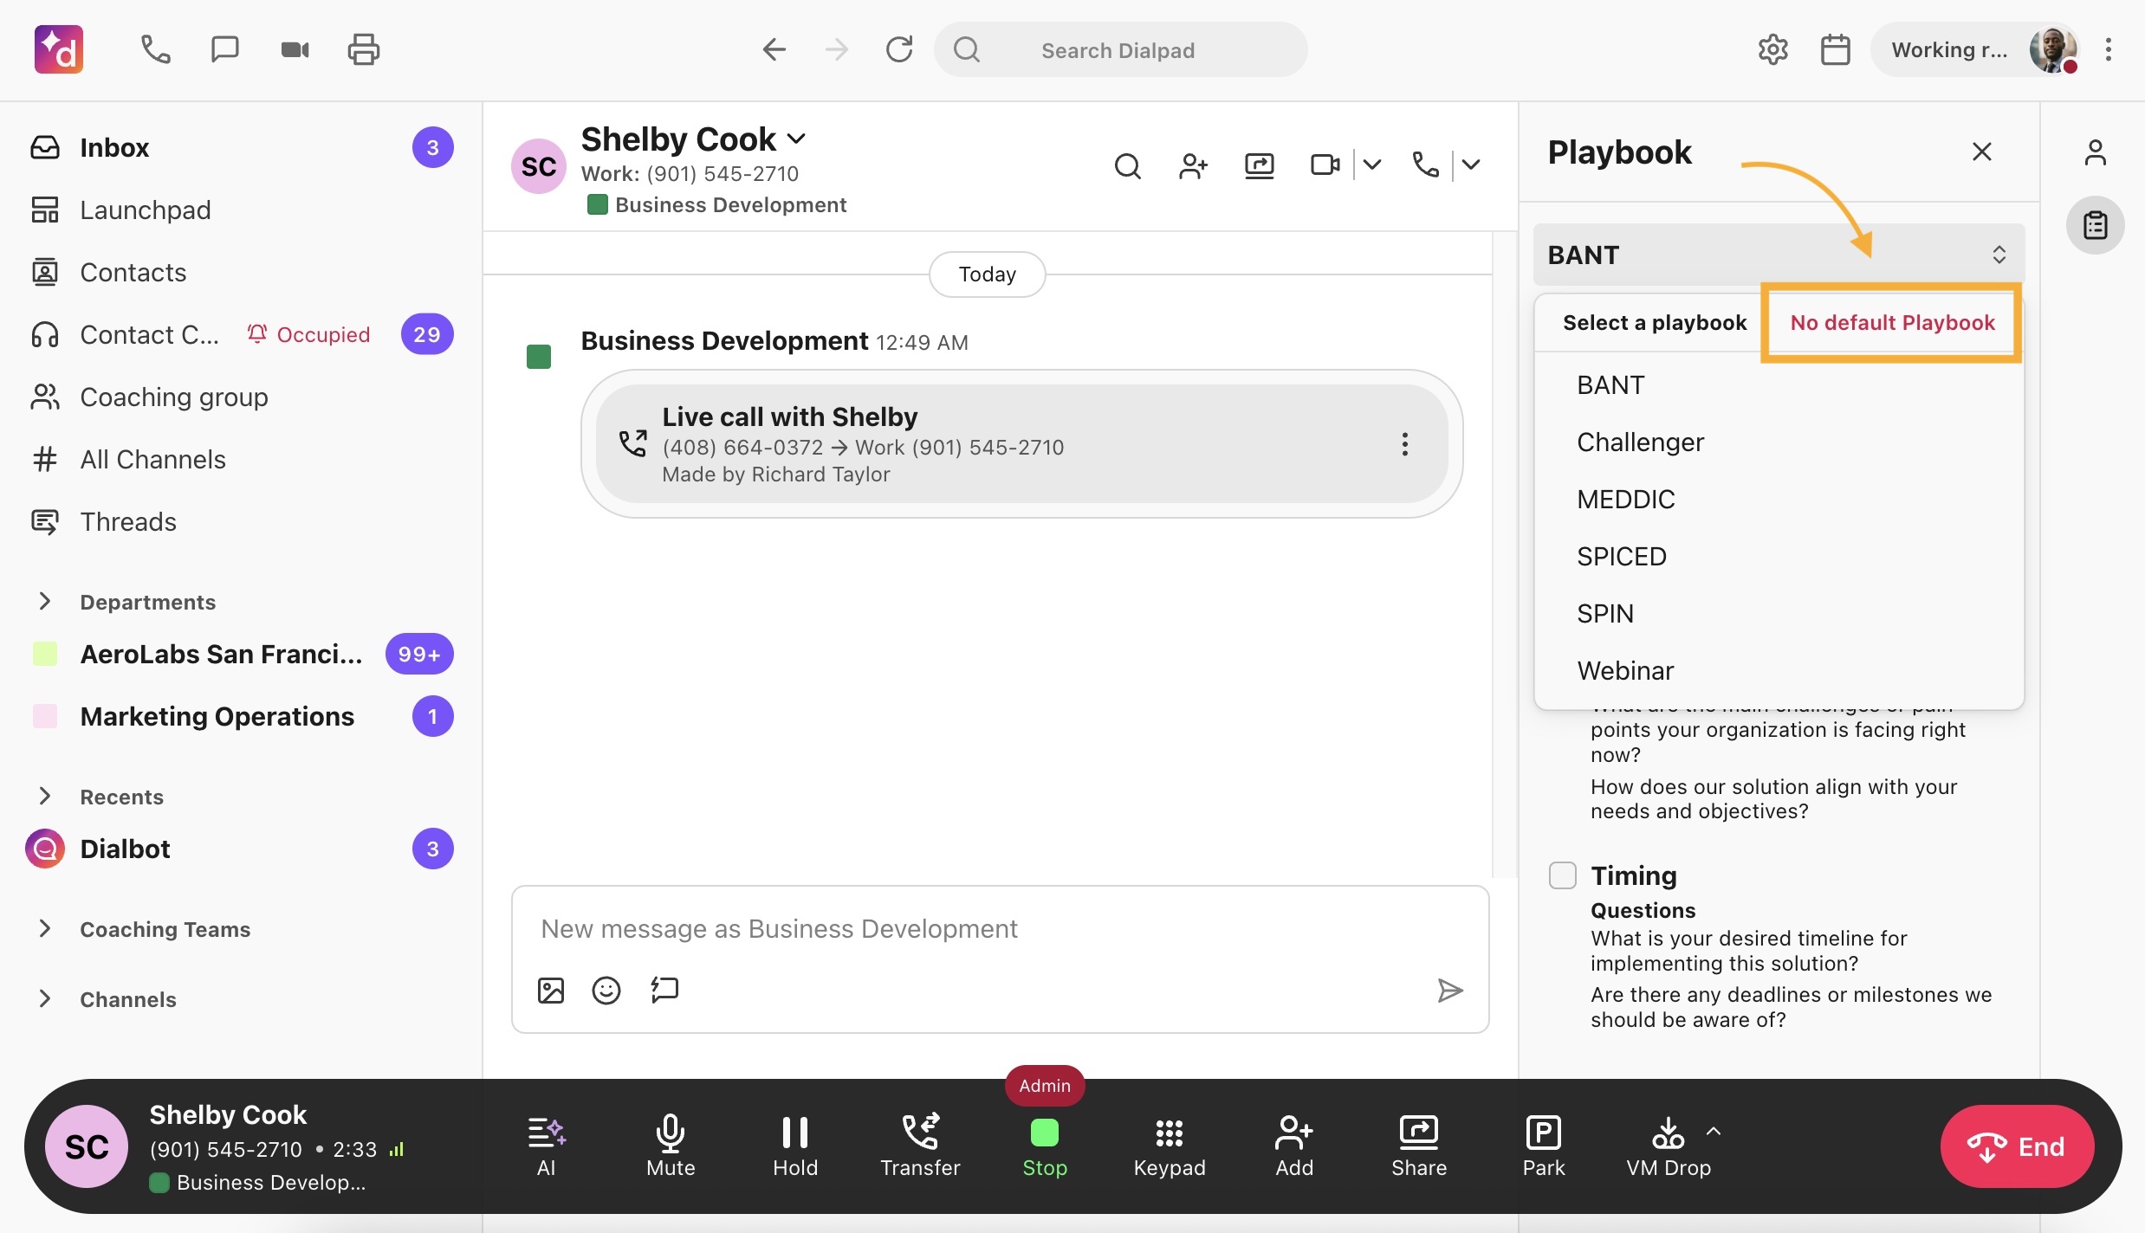This screenshot has height=1233, width=2145.
Task: Open Keypad in call bar
Action: [x=1170, y=1146]
